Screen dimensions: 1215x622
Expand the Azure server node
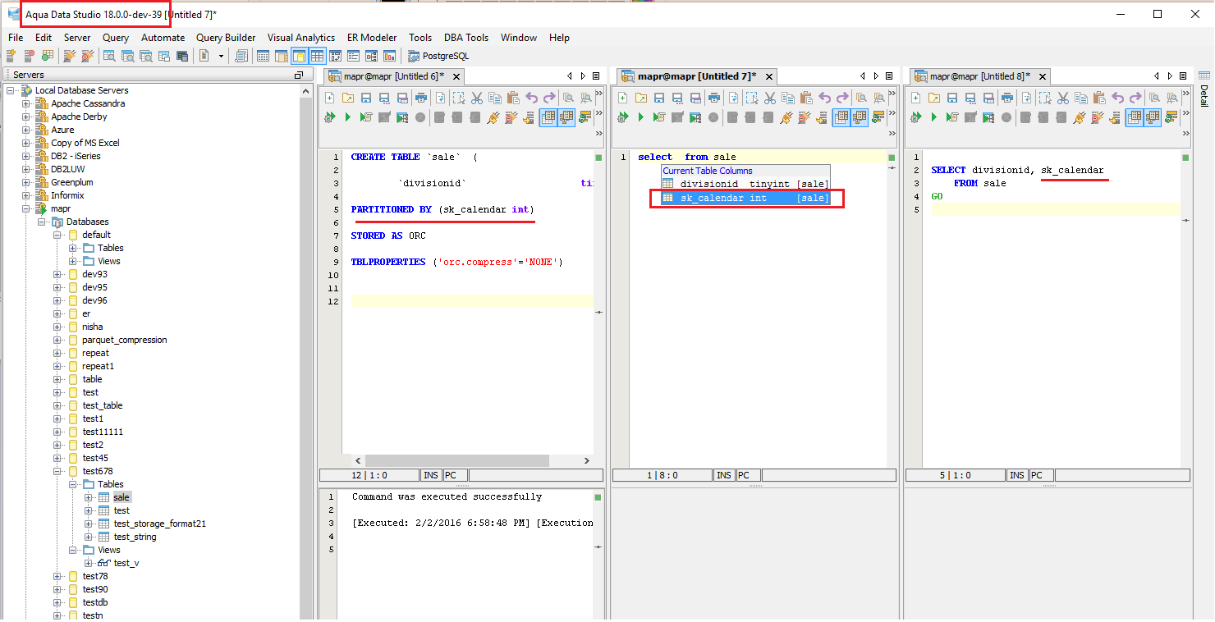click(x=25, y=130)
